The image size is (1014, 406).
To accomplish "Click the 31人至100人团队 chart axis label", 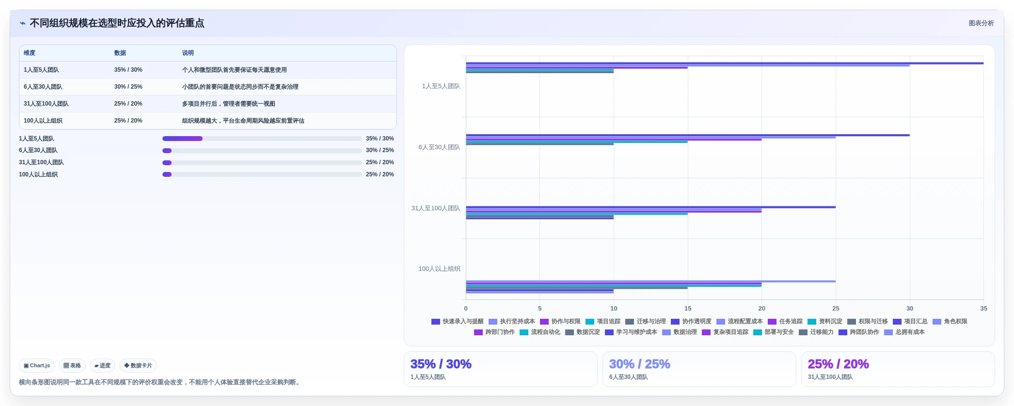I will [x=436, y=208].
